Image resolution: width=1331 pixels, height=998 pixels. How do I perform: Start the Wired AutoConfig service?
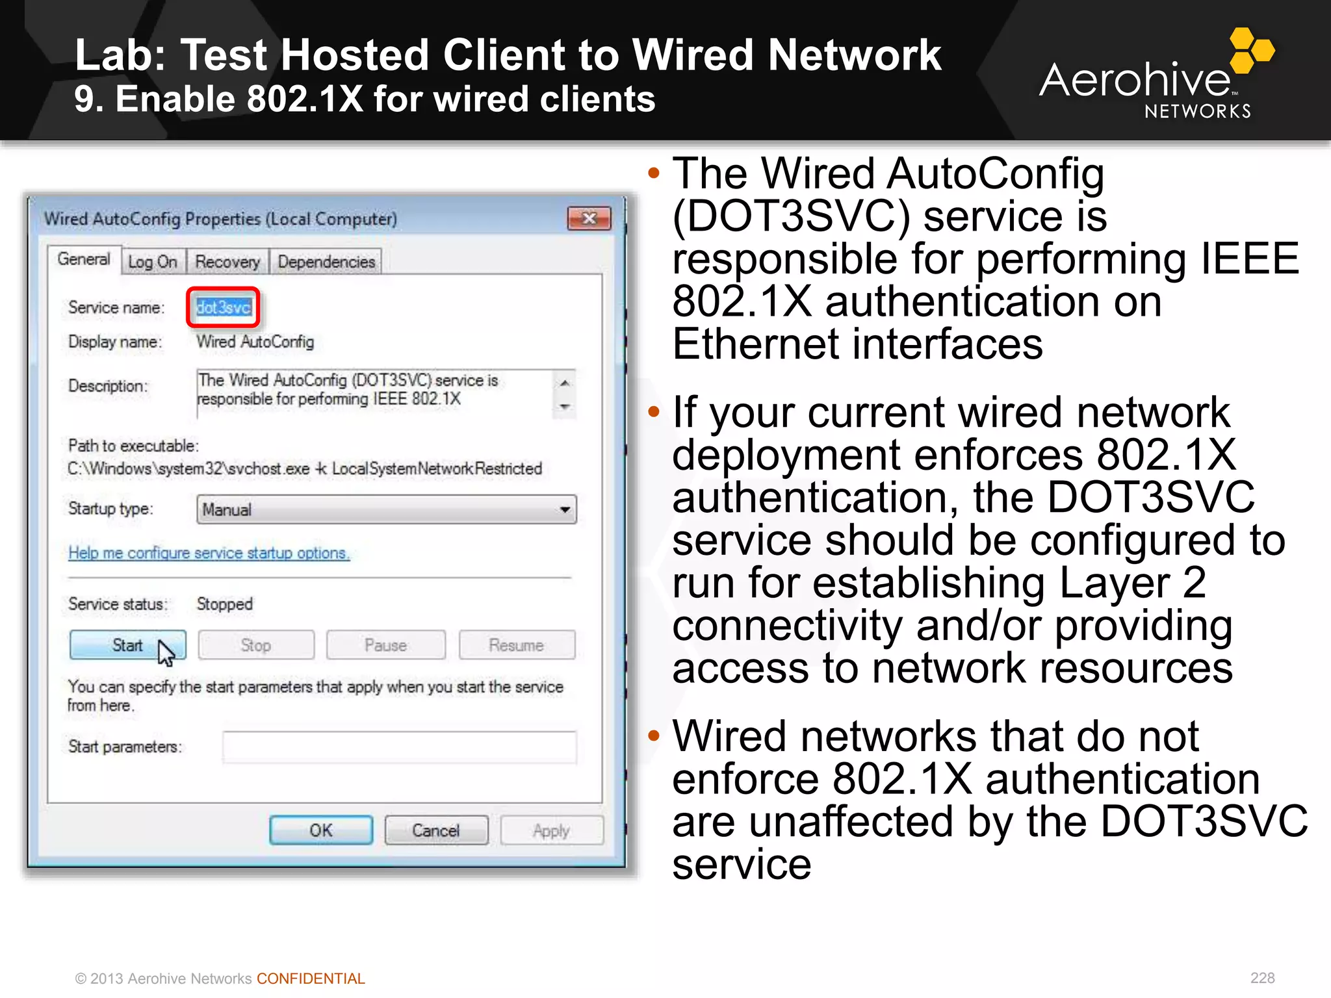[127, 645]
